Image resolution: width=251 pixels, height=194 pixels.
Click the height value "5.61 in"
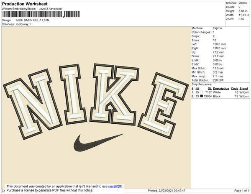[243, 11]
